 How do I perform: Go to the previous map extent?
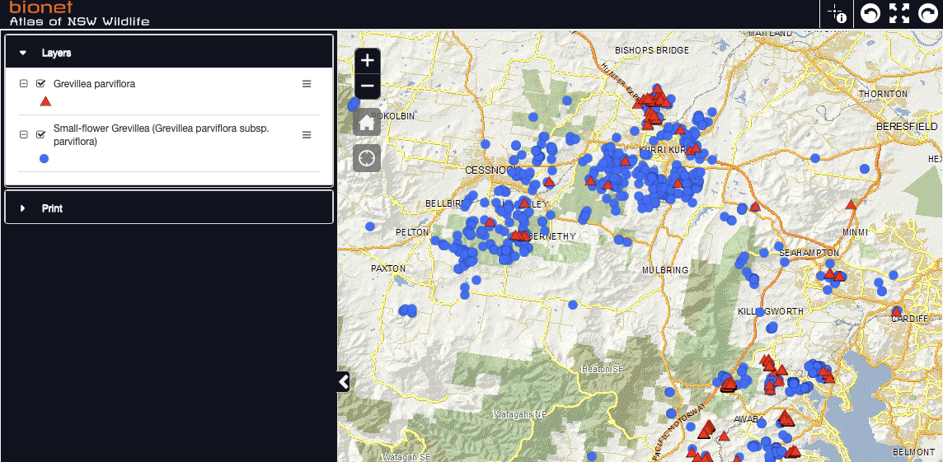pos(870,13)
